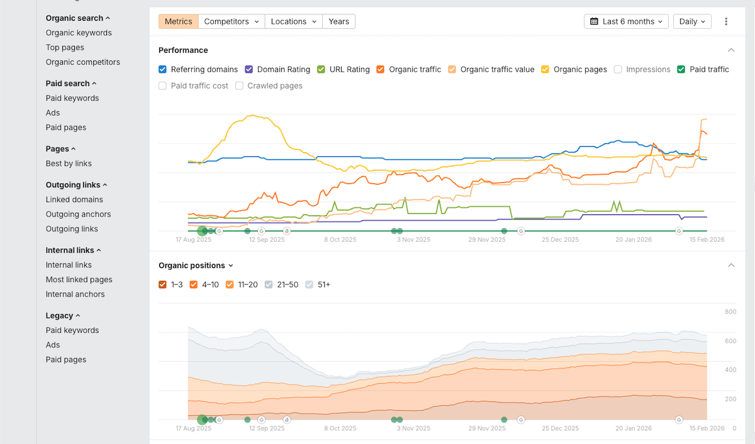Enable the Crawled pages metric

[239, 86]
